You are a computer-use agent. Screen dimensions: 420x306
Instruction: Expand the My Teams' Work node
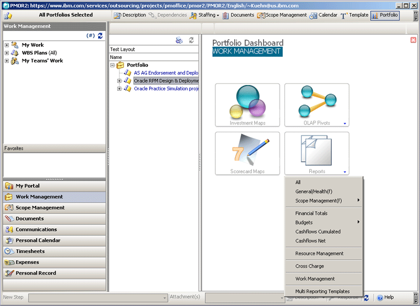click(7, 61)
